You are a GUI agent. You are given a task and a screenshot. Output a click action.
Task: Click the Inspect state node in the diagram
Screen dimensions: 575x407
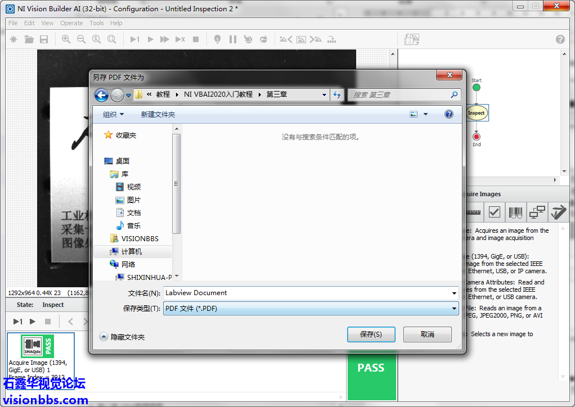click(x=476, y=113)
